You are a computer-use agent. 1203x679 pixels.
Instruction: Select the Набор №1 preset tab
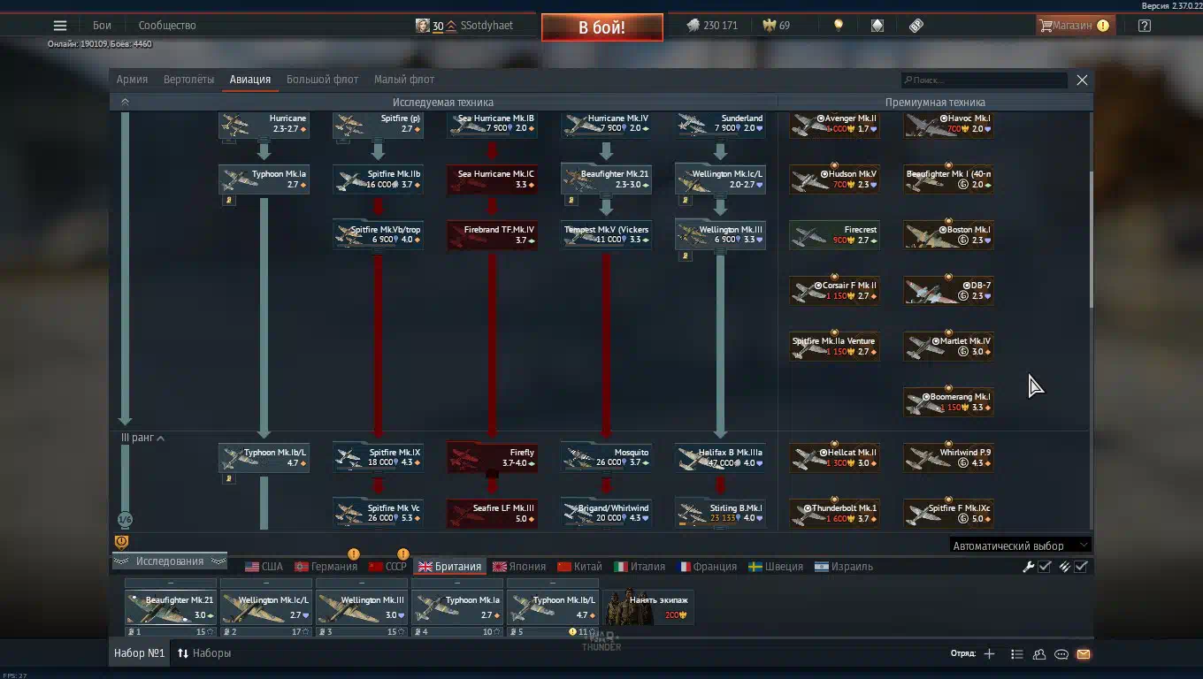click(x=140, y=654)
